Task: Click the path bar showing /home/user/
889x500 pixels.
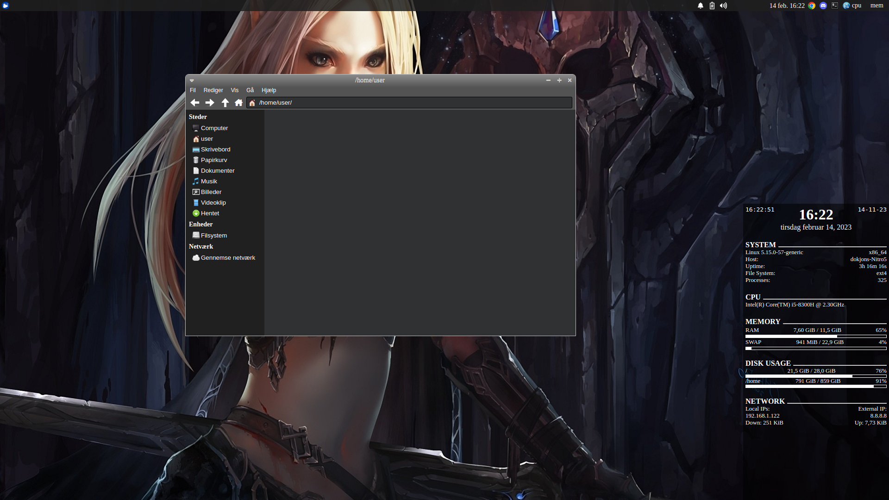Action: pos(409,103)
